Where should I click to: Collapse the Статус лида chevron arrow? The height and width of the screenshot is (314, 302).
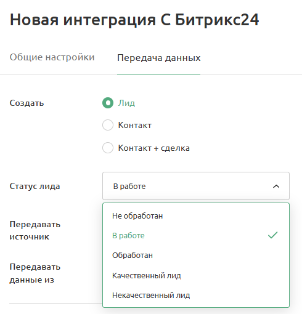[x=276, y=187]
